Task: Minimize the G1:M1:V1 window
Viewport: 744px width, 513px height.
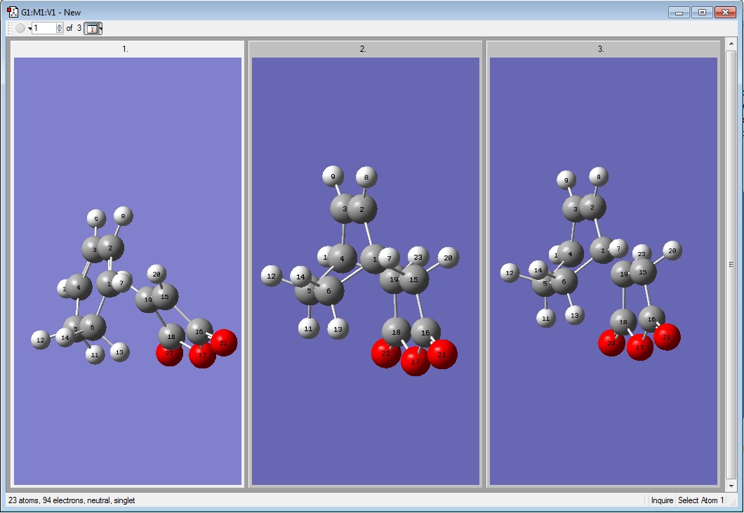Action: pyautogui.click(x=679, y=13)
